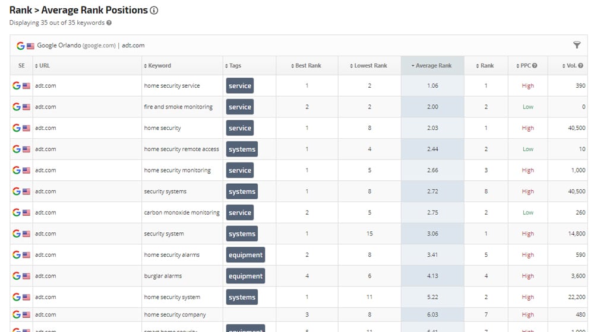Click volume value 14,800
Viewport: 594px width, 332px height.
pos(577,234)
